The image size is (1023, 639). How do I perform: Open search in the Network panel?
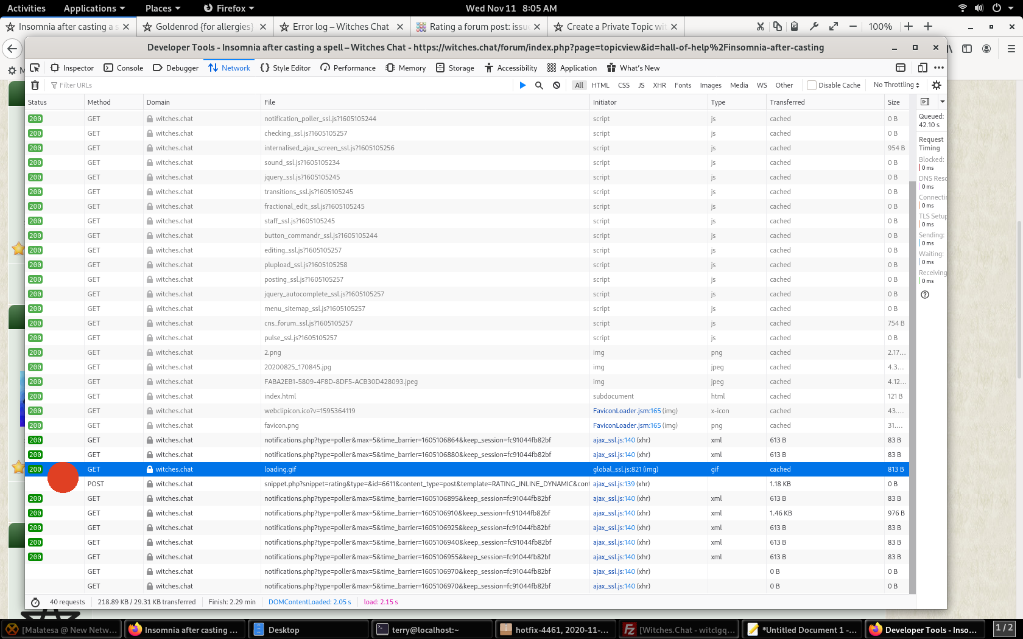(539, 85)
